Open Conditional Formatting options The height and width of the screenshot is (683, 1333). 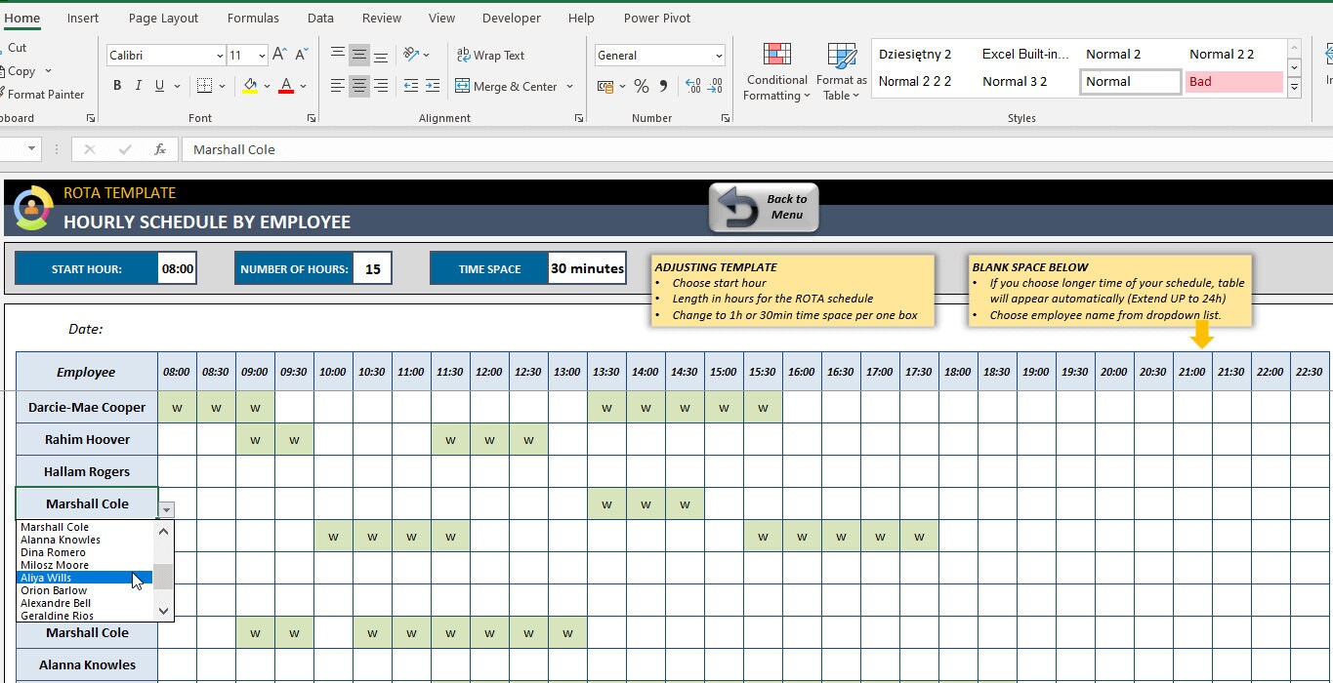coord(776,71)
